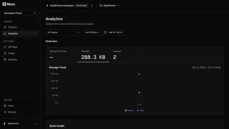The image size is (229, 129).
Task: Select Analytics in the sidebar
Action: point(20,33)
